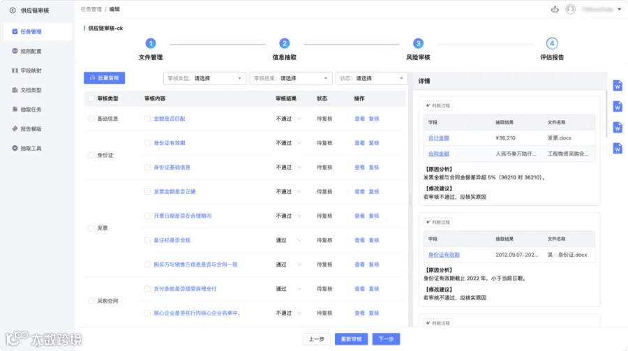Open the 审核类型 filter dropdown
Screen dimensions: 628x351
(x=204, y=79)
